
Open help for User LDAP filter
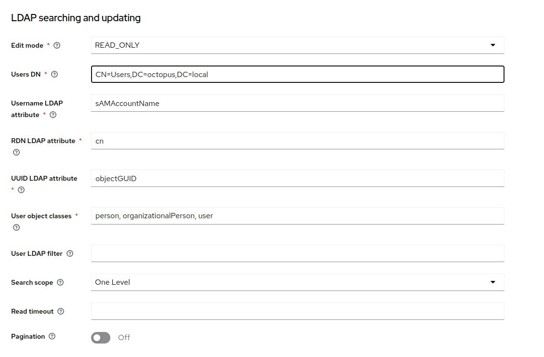click(70, 253)
